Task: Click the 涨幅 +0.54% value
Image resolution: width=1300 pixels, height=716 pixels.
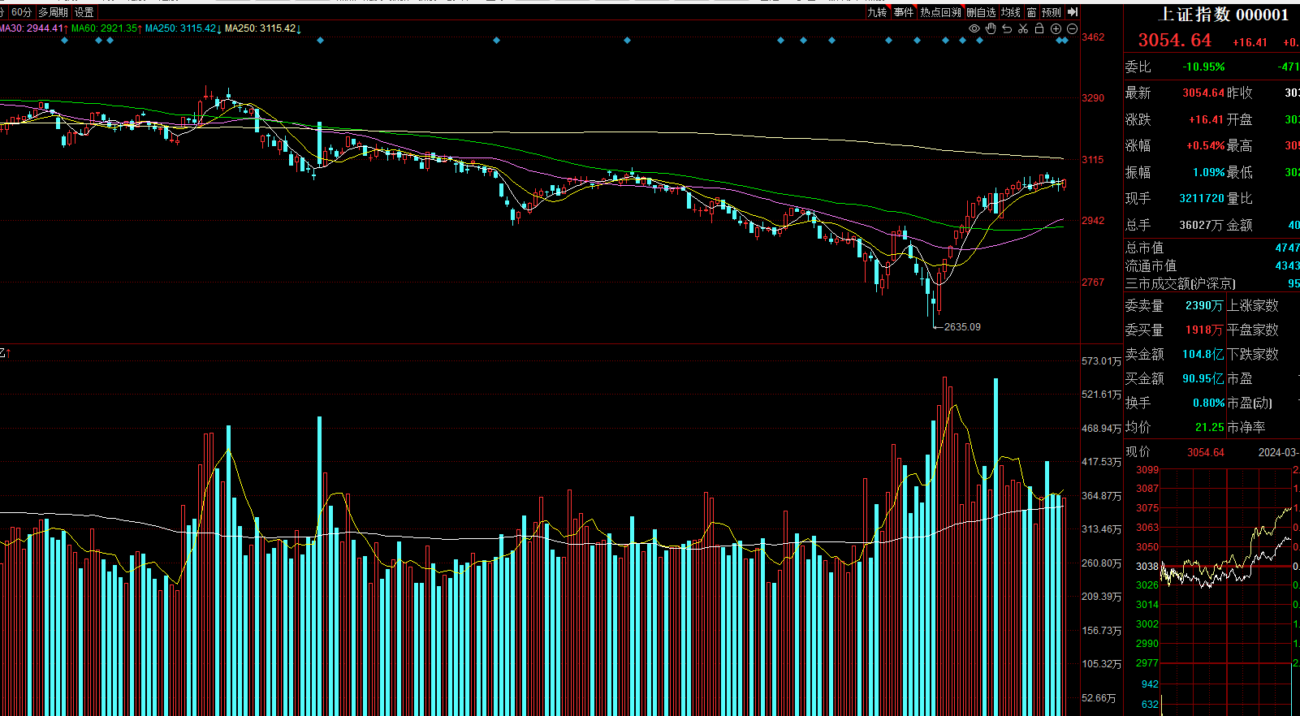Action: 1205,145
